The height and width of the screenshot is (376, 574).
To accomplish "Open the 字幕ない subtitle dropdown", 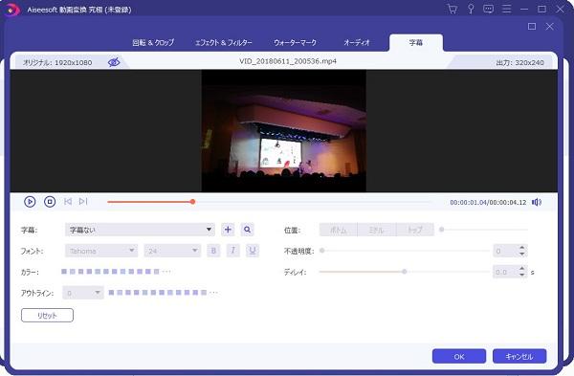I will pos(140,230).
